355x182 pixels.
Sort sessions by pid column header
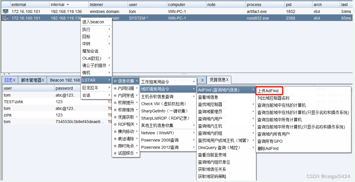[298, 5]
